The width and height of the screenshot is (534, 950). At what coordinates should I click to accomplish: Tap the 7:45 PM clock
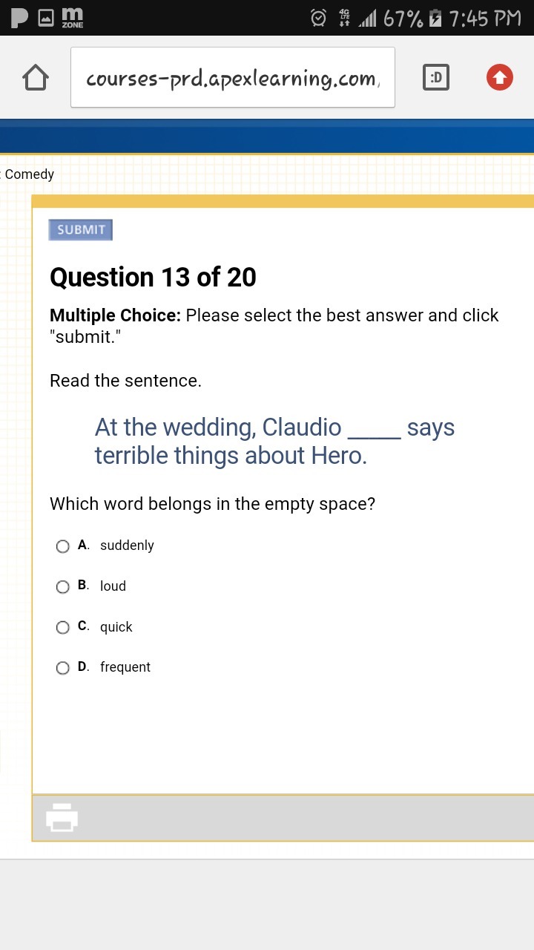coord(485,18)
